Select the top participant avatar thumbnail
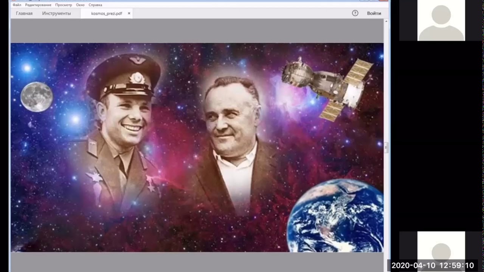This screenshot has height=272, width=484. 441,20
